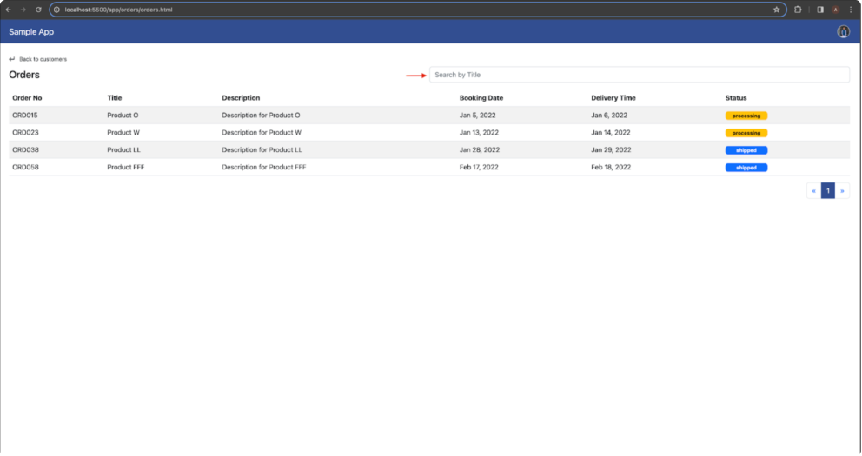Viewport: 862px width, 456px height.
Task: Click the processing badge for ORD023
Action: tap(746, 133)
